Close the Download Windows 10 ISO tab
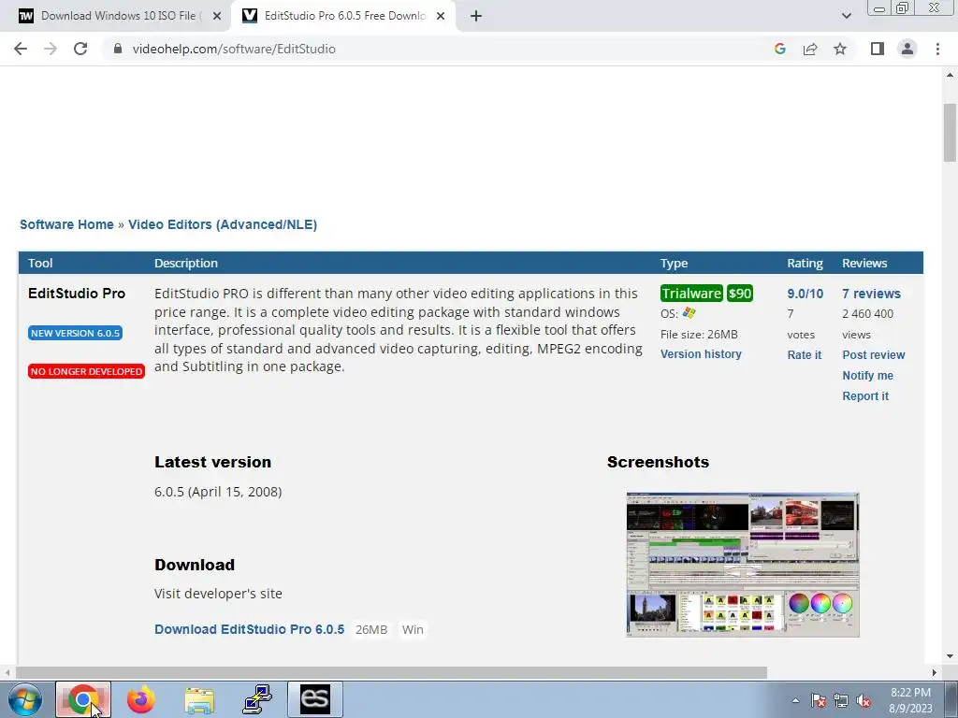Viewport: 958px width, 718px height. [x=216, y=16]
